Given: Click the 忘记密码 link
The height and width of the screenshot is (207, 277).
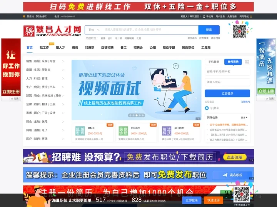Looking at the screenshot, I should click(210, 102).
